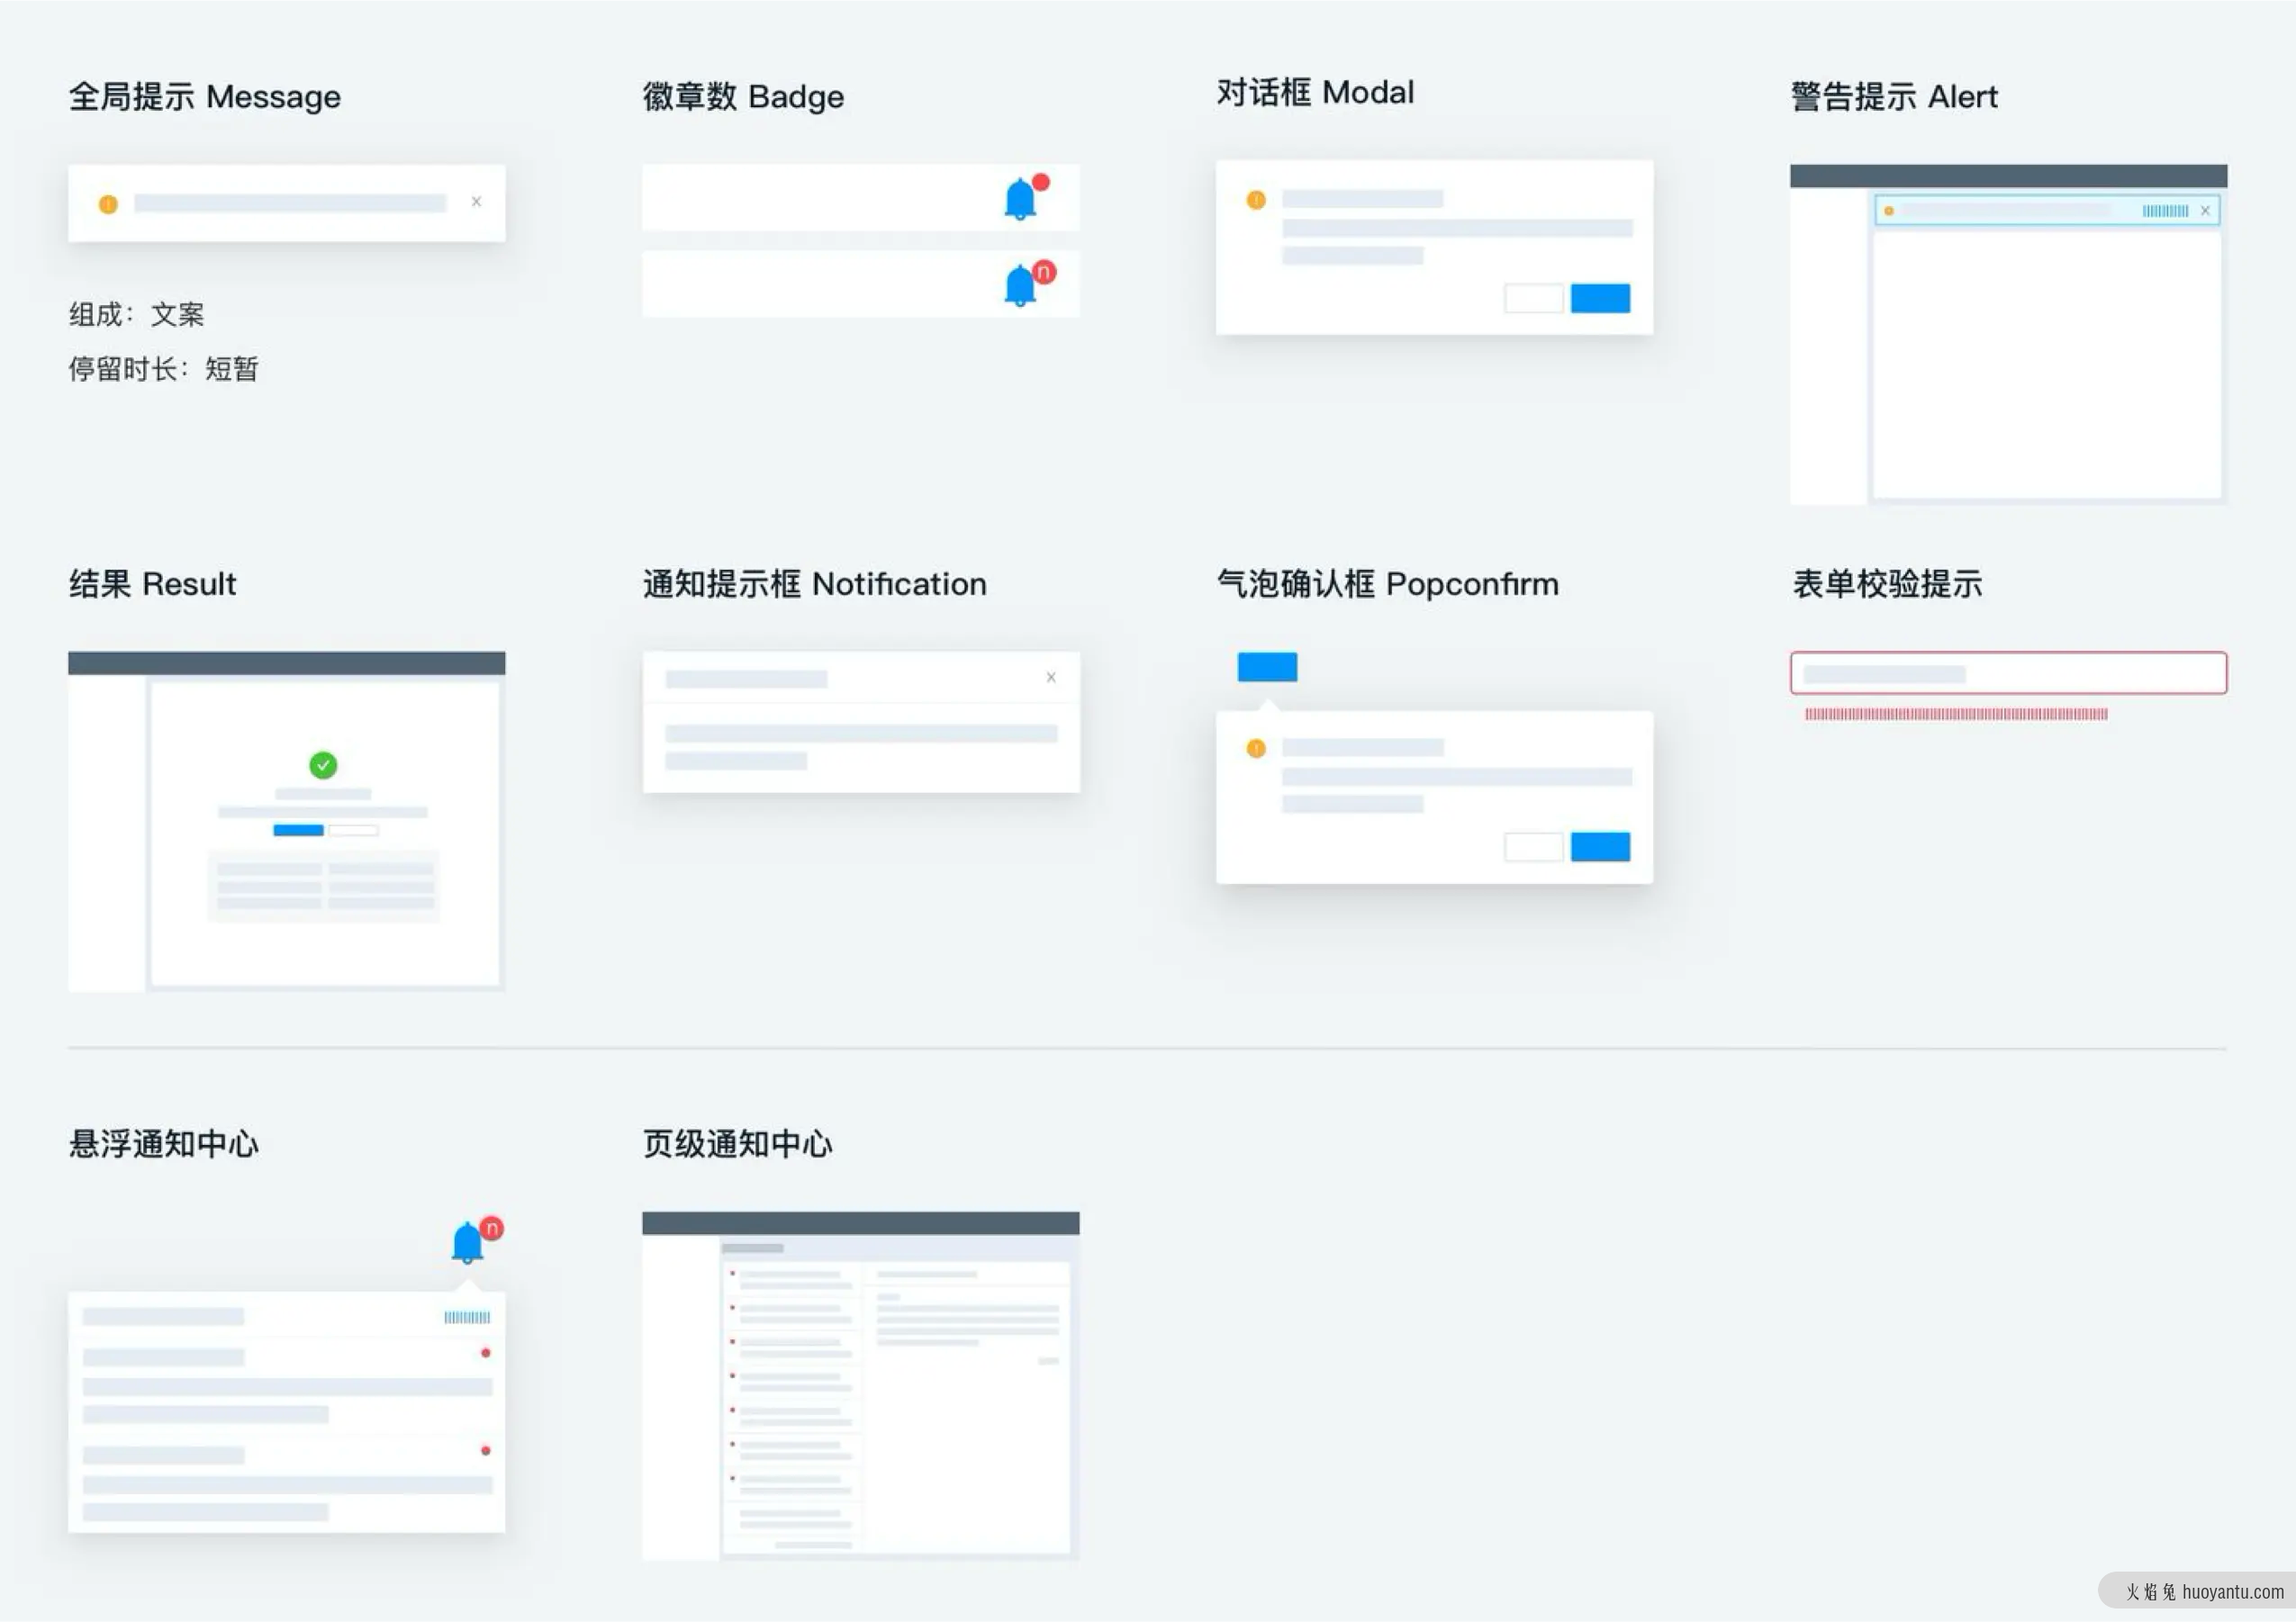Viewport: 2296px width, 1622px height.
Task: Close the Notification box
Action: [x=1051, y=678]
